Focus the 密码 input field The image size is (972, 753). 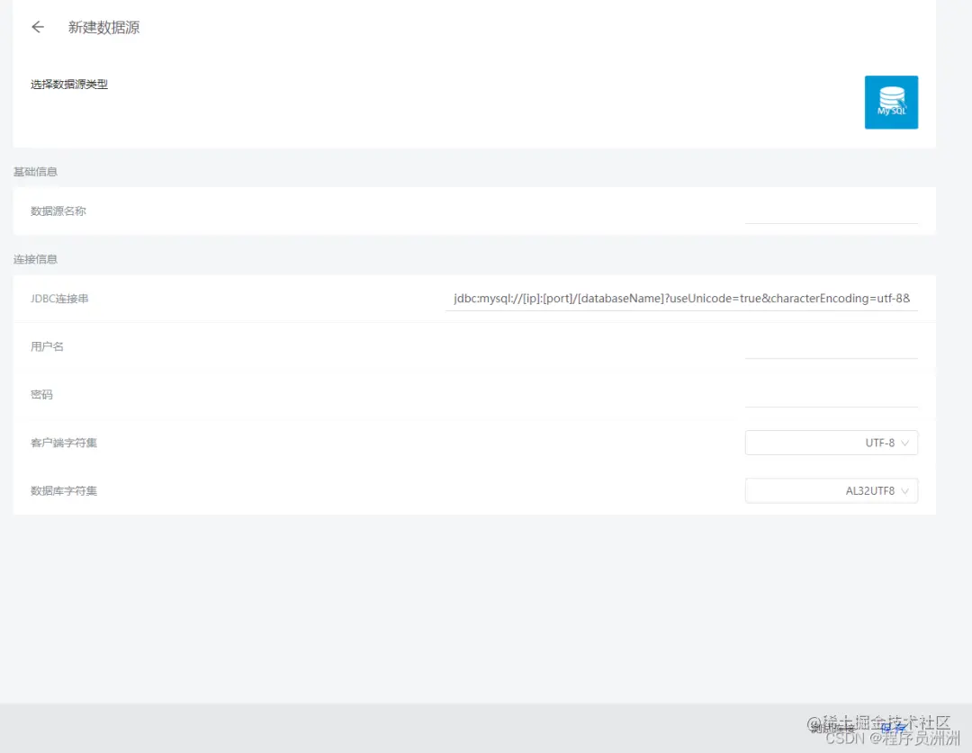point(831,395)
